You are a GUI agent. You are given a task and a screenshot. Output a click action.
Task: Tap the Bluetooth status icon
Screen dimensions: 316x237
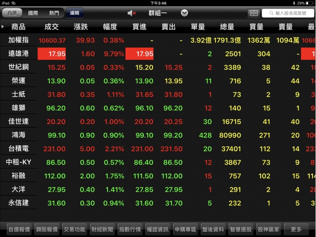click(294, 3)
